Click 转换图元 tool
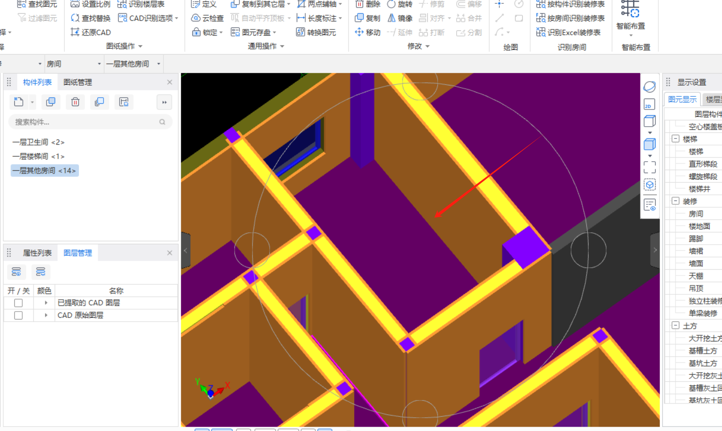 click(x=316, y=32)
